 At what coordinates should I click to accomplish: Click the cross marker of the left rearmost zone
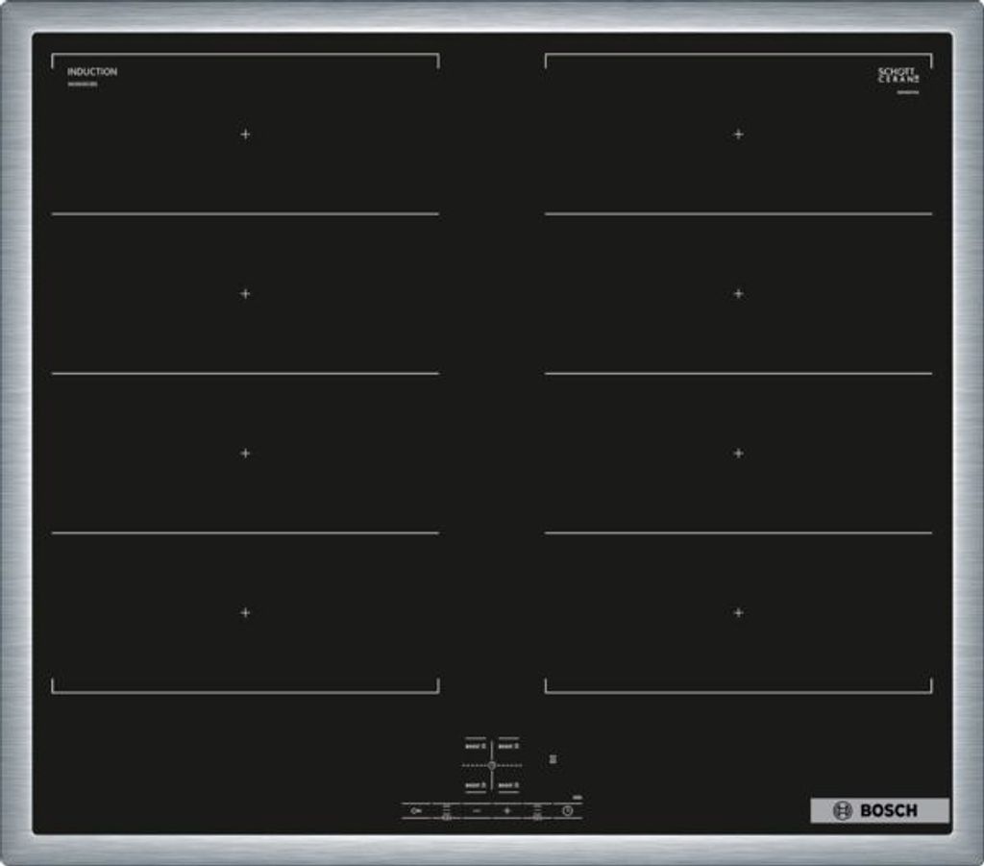pyautogui.click(x=245, y=135)
